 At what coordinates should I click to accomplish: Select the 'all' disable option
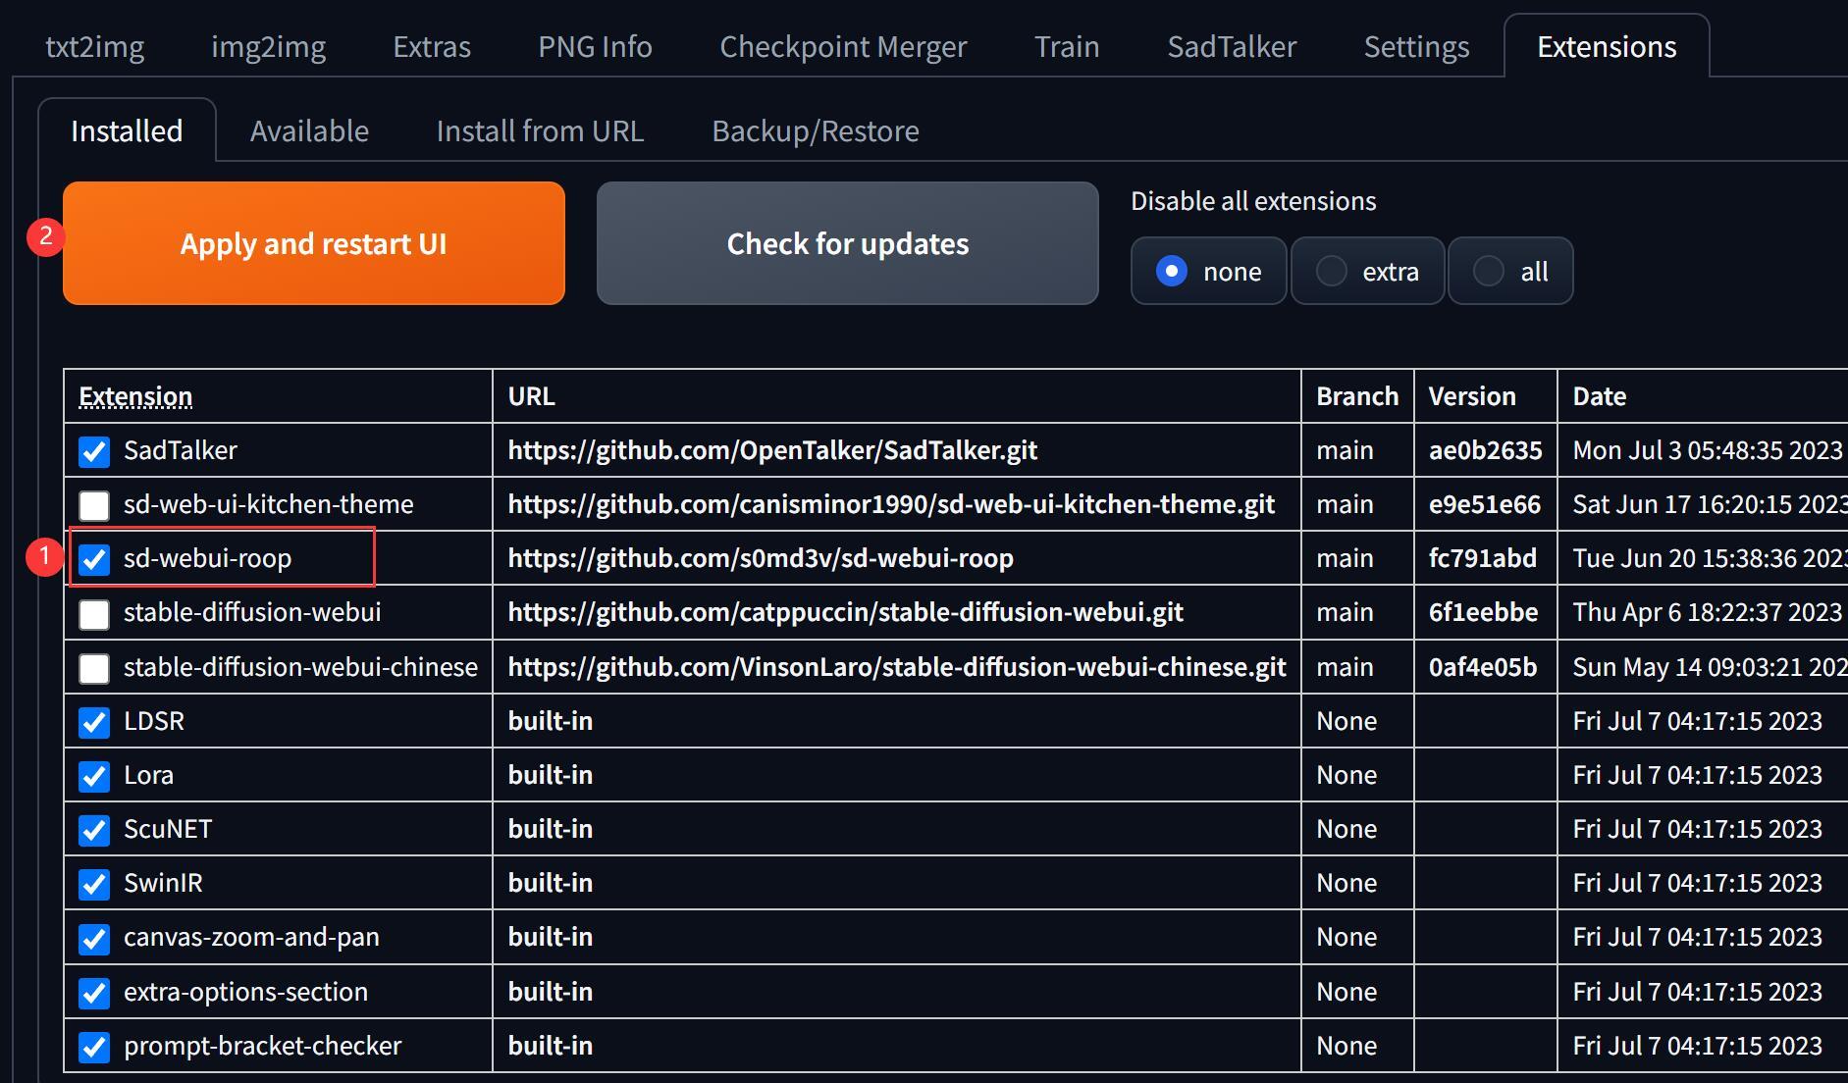[1510, 271]
